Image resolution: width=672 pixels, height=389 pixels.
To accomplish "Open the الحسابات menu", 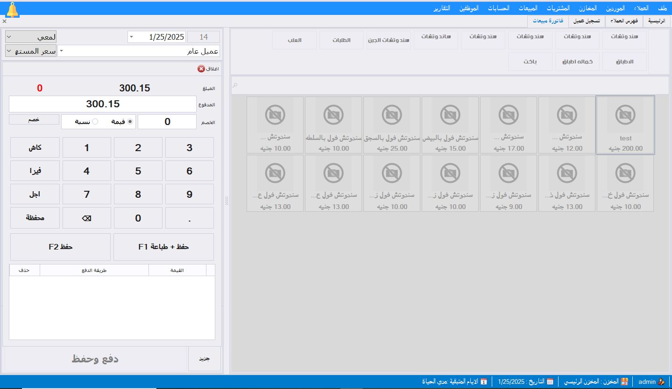I will (x=499, y=8).
